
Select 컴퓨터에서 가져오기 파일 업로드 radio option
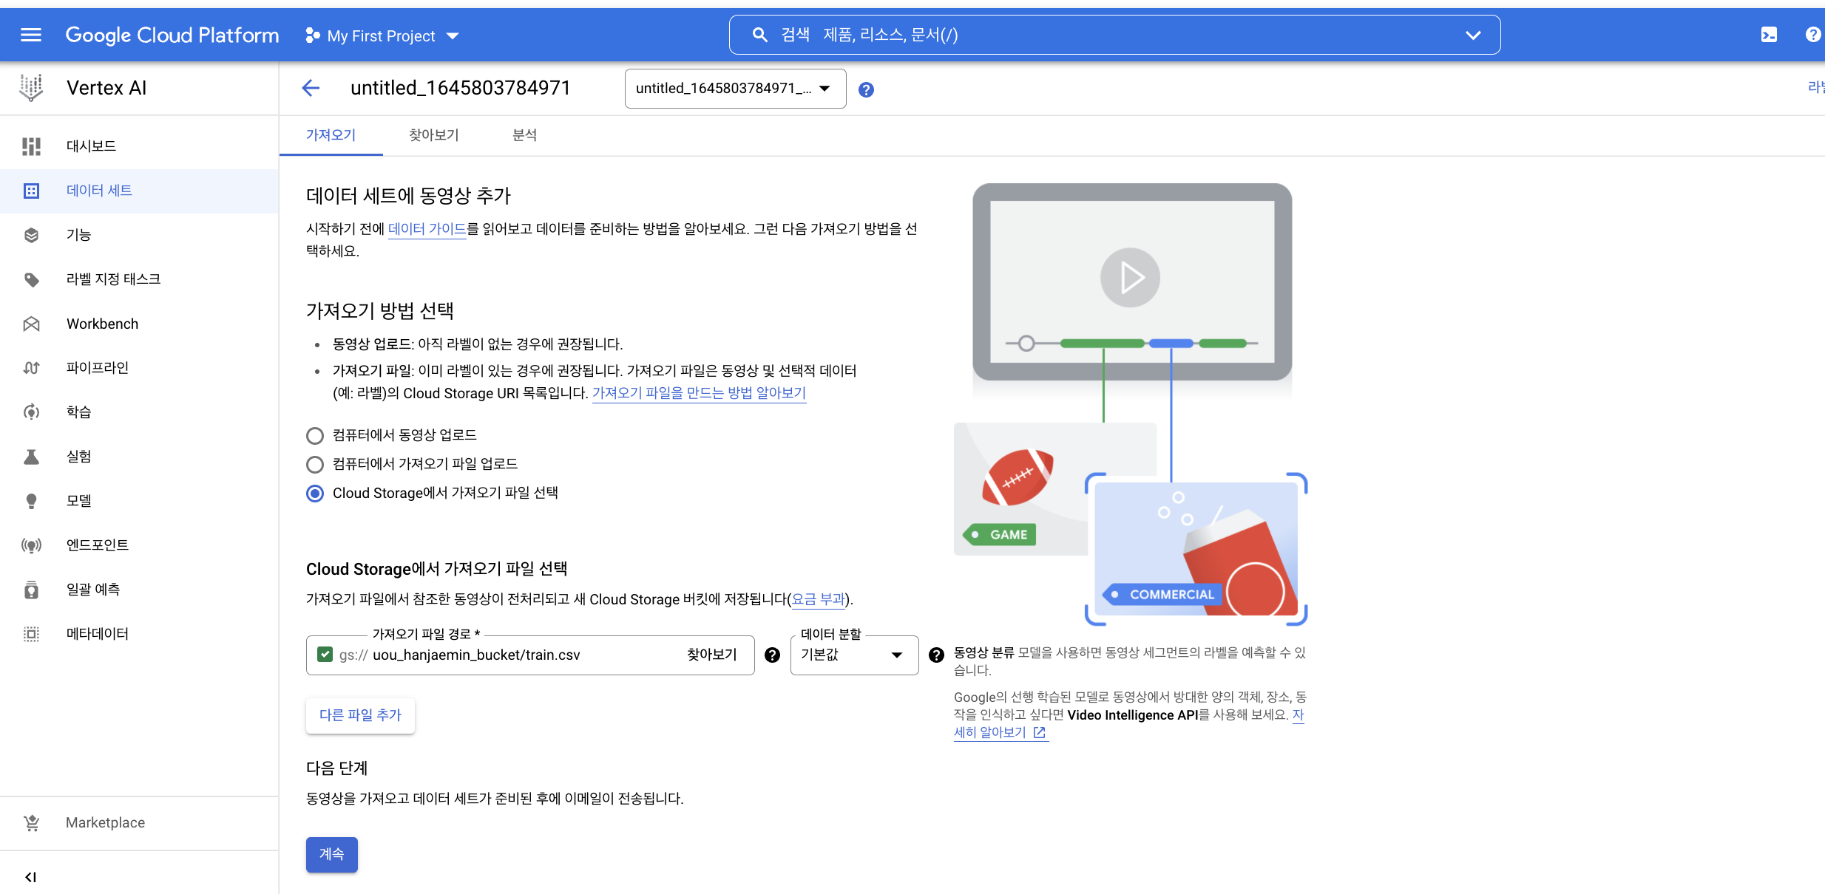(315, 464)
